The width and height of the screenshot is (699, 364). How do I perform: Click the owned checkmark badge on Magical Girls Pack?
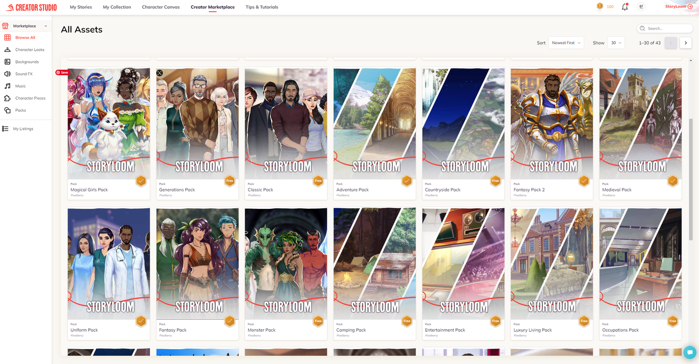pyautogui.click(x=141, y=181)
